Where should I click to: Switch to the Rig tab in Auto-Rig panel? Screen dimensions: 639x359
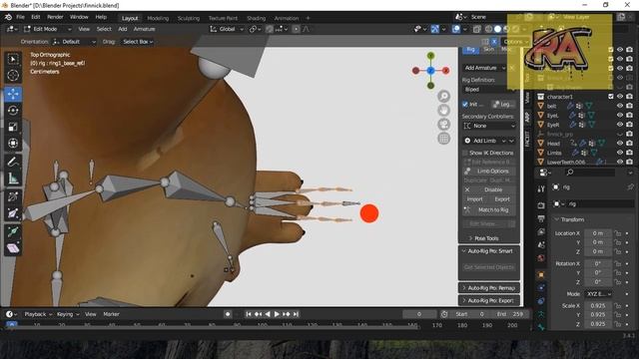(470, 49)
